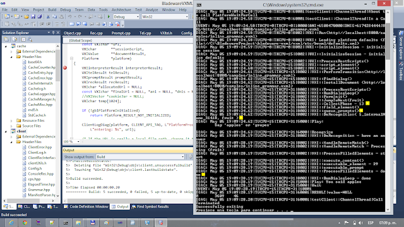This screenshot has width=404, height=227.
Task: Click the ESP language indicator in the tray
Action: tap(371, 223)
